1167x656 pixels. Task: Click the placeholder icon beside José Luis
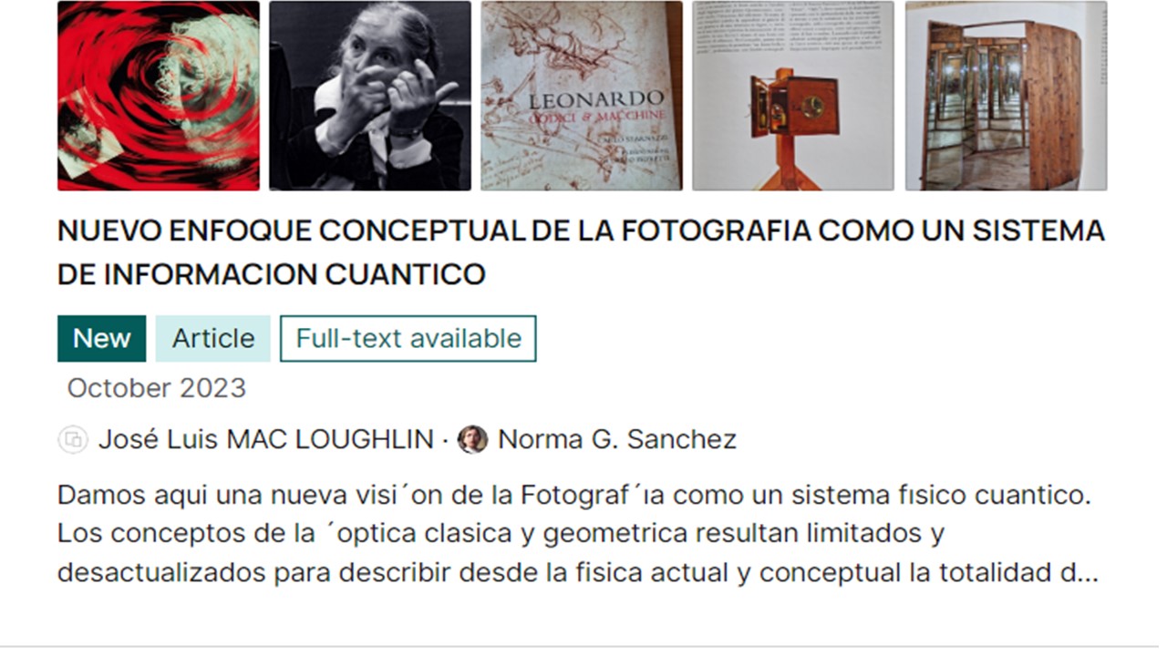pos(73,440)
